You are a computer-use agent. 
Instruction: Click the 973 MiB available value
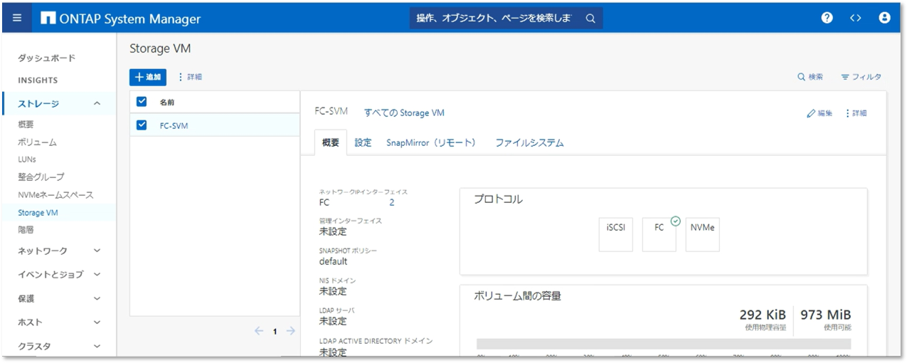point(825,315)
